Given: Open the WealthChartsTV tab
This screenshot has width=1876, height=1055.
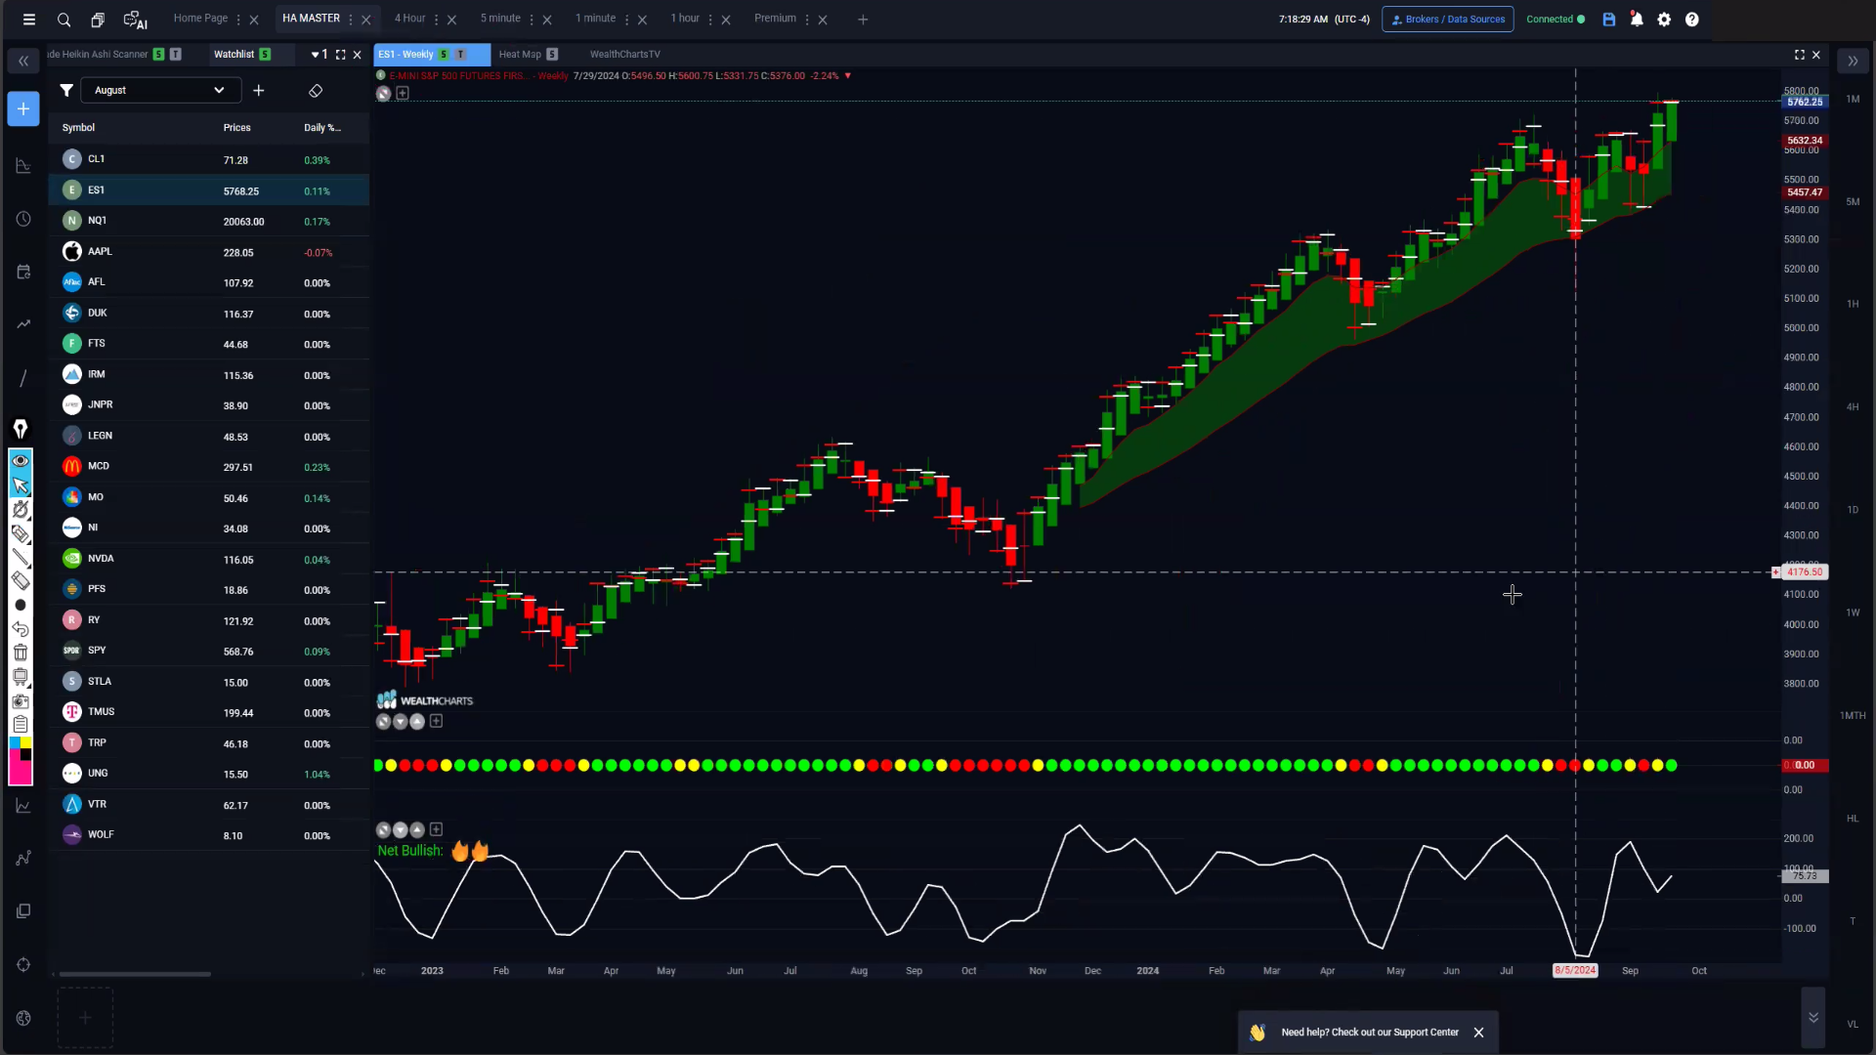Looking at the screenshot, I should click(625, 55).
